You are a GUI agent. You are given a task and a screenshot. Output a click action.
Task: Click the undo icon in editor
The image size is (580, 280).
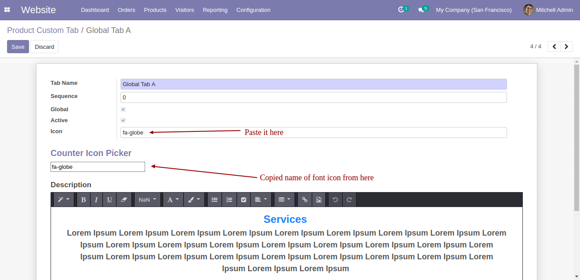[x=336, y=200]
